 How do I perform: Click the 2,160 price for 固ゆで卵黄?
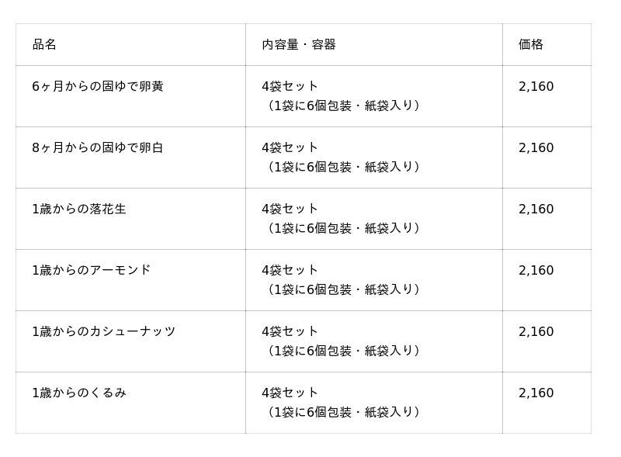coord(536,87)
